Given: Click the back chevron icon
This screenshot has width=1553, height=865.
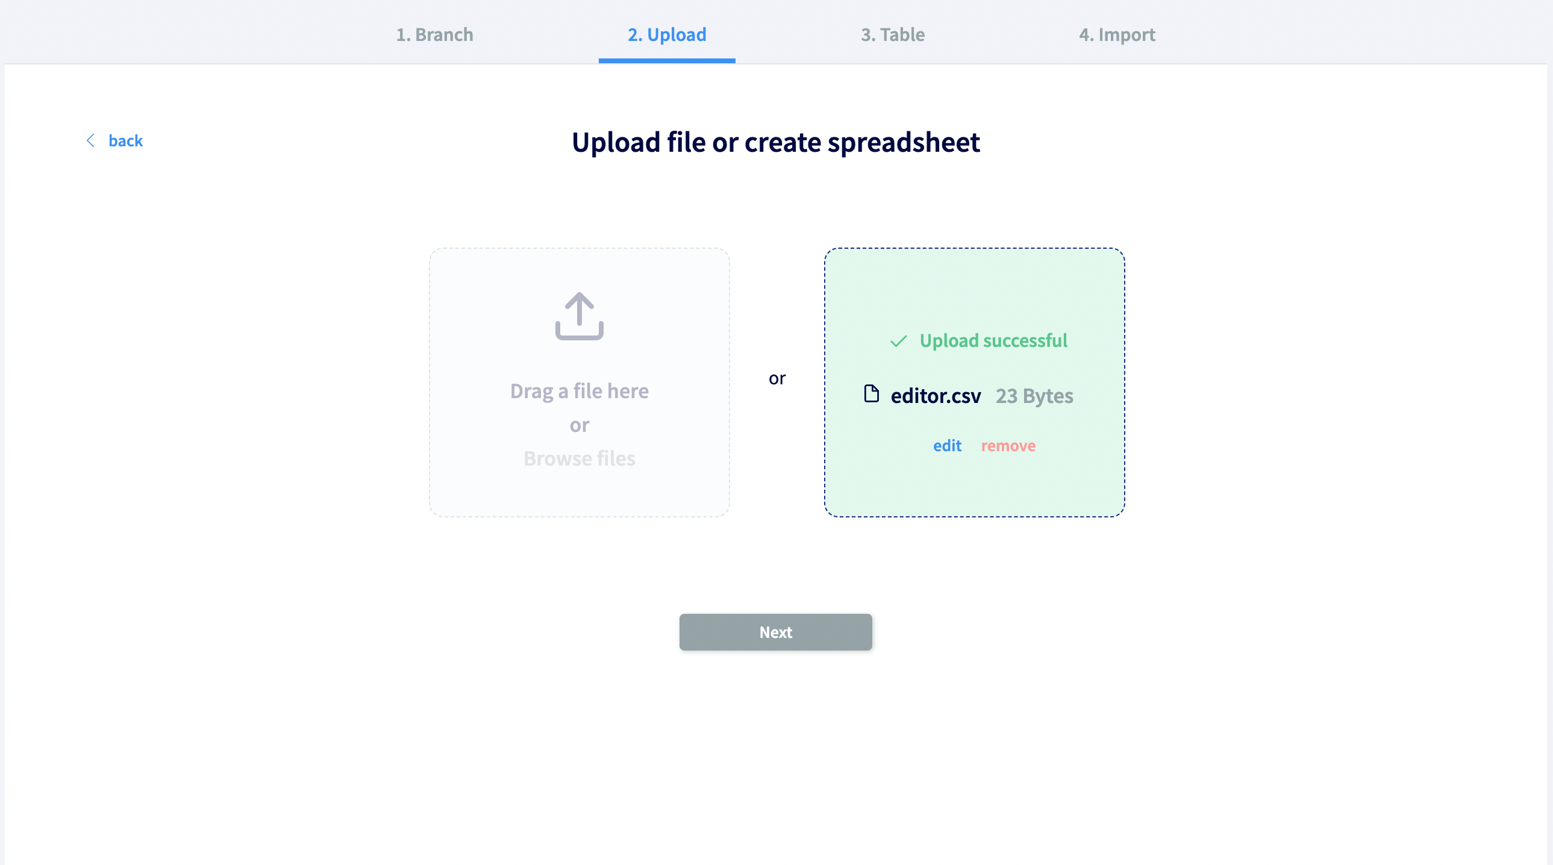Looking at the screenshot, I should click(x=91, y=140).
